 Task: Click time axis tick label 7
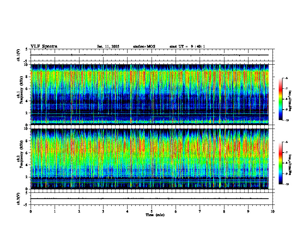[200, 211]
